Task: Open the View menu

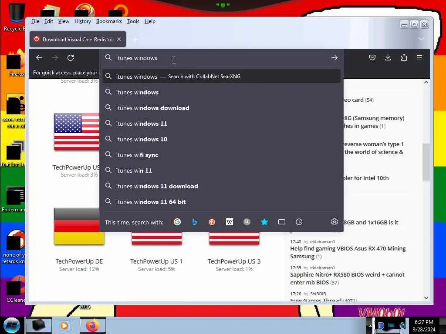Action: 64,21
